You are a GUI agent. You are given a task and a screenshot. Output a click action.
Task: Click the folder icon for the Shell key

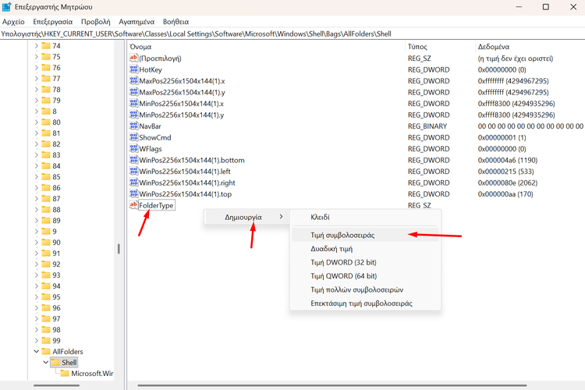55,363
